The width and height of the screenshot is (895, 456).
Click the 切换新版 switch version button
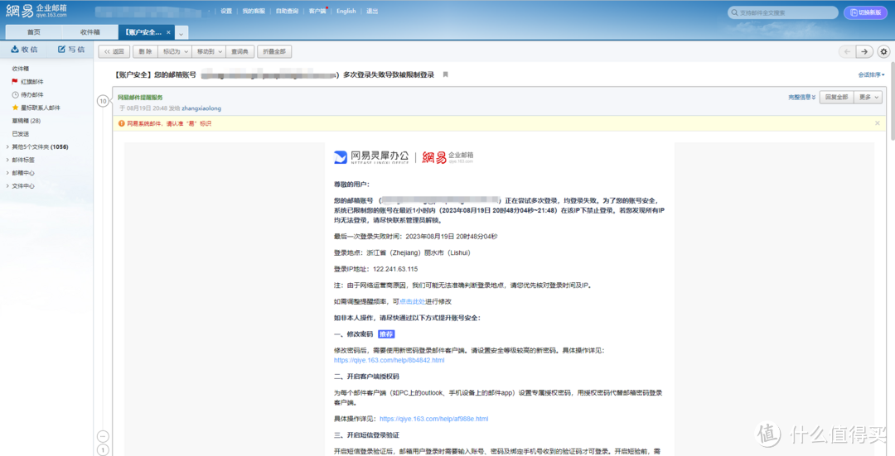pyautogui.click(x=865, y=12)
